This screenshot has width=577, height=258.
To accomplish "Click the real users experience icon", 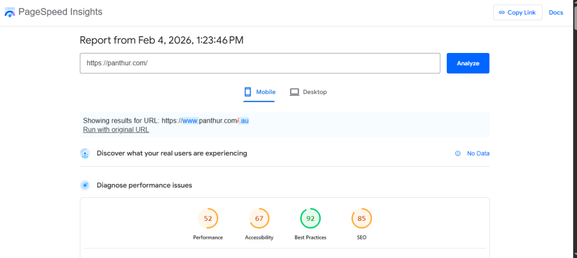I will [85, 153].
